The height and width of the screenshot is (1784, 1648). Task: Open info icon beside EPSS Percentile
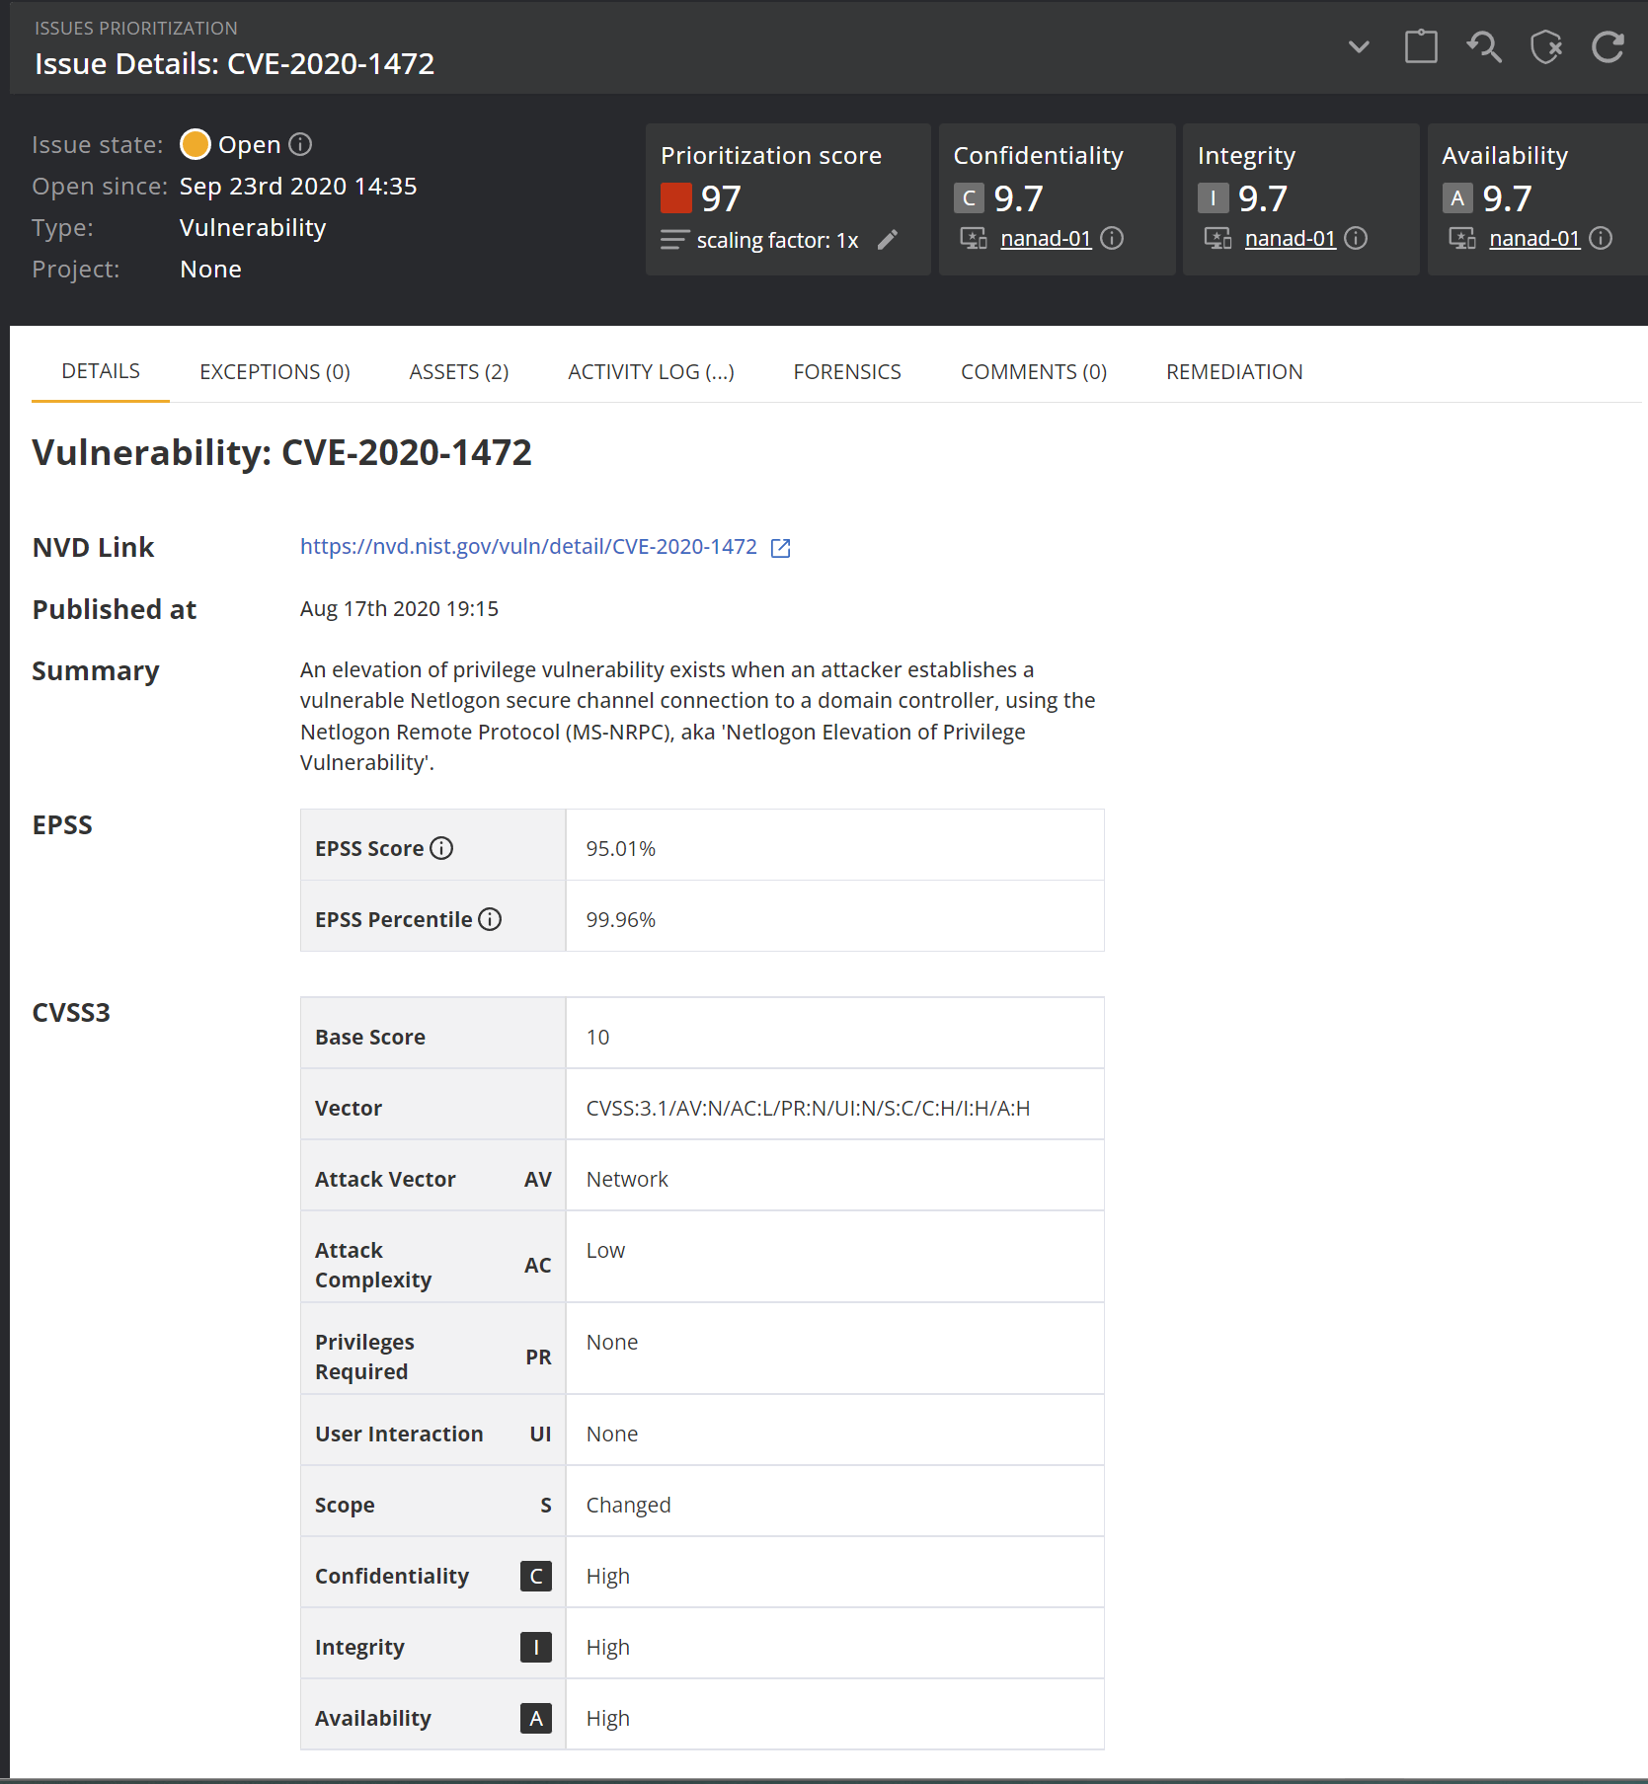490,919
